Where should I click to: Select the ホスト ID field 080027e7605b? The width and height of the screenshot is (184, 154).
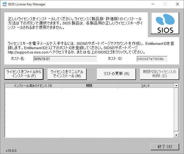tap(152, 59)
